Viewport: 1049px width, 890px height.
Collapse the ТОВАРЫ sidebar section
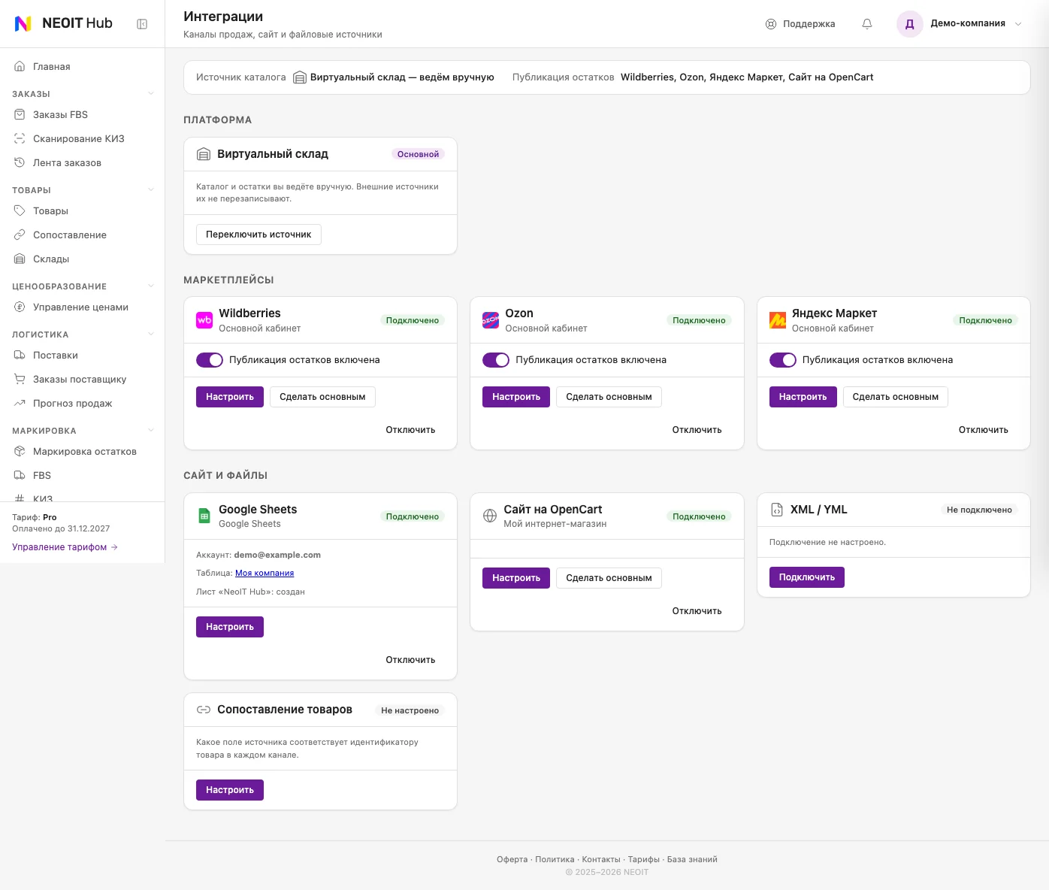[151, 190]
